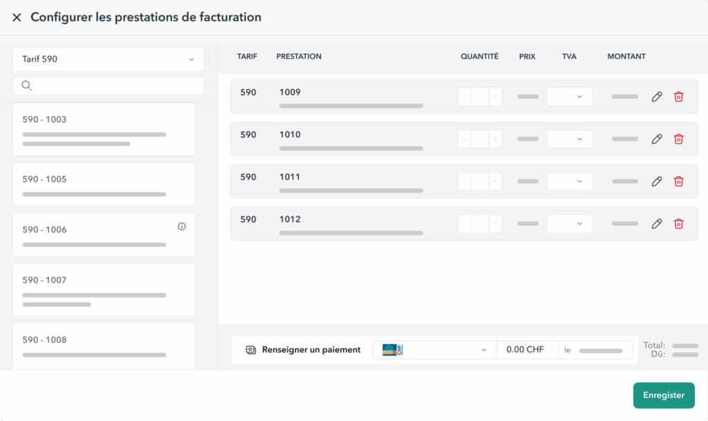
Task: Delete prestation 1012 with trash icon
Action: click(678, 224)
